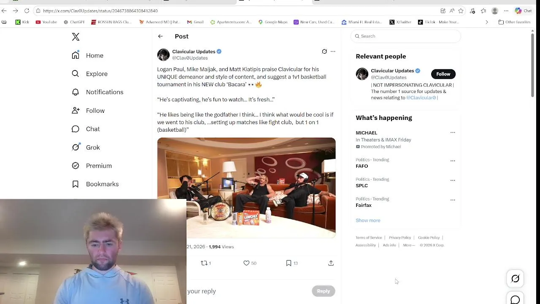Bookmark the post with the bookmark icon

tap(289, 263)
